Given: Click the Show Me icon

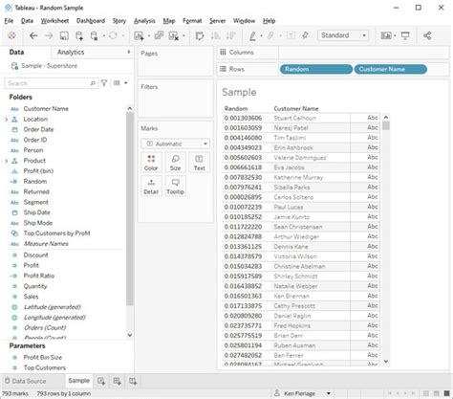Looking at the screenshot, I should 386,35.
